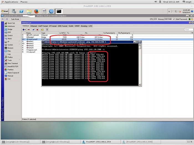Sort by Name column header

(x=33, y=33)
